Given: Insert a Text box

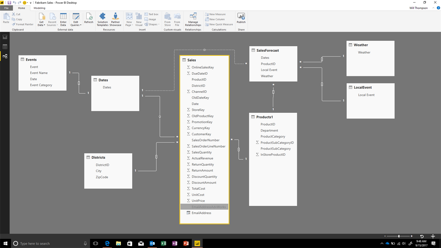Looking at the screenshot, I should click(152, 14).
